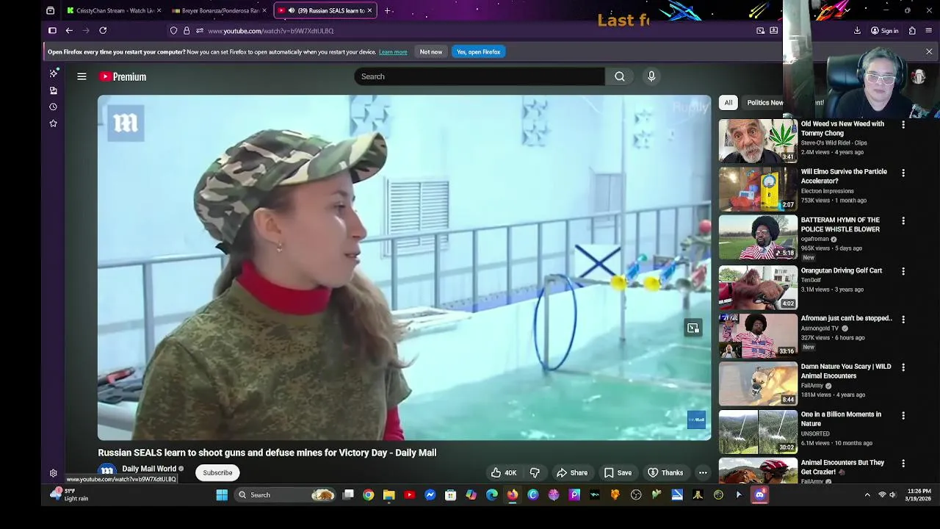
Task: Follow the Learn more link
Action: [393, 52]
